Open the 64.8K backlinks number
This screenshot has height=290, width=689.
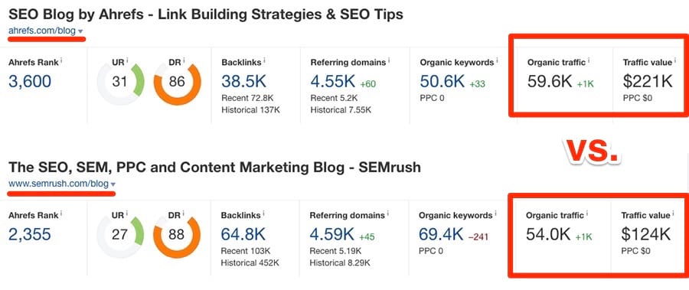pyautogui.click(x=243, y=235)
